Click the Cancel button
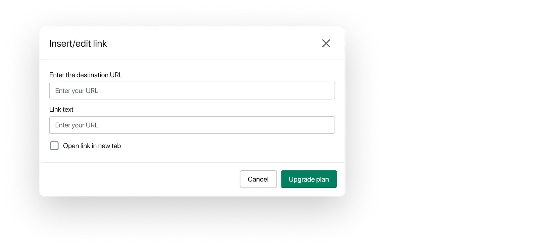The image size is (537, 248). coord(258,179)
